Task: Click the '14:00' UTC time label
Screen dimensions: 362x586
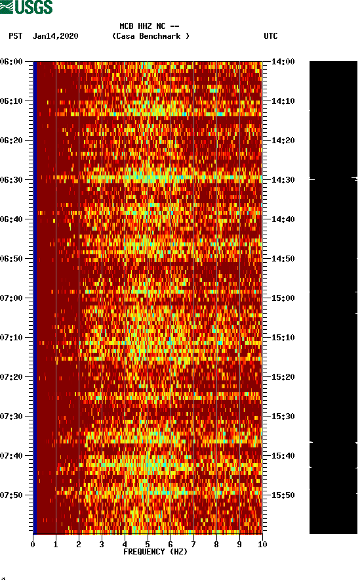Action: [283, 62]
